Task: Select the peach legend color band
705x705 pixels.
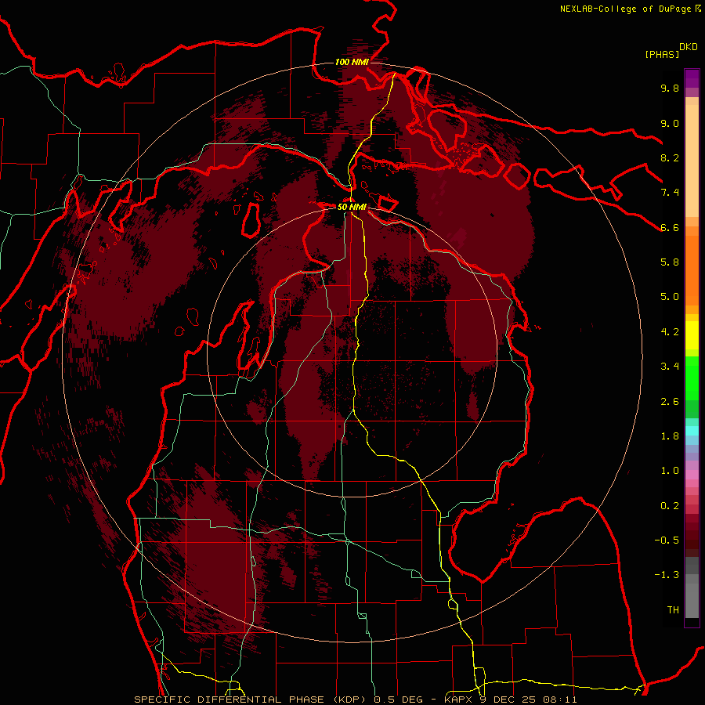Action: 692,161
